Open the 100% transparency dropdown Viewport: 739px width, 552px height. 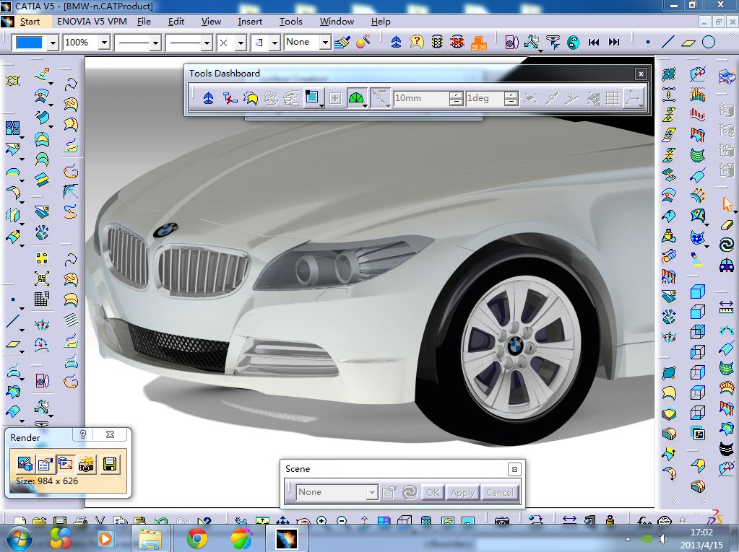pyautogui.click(x=105, y=43)
